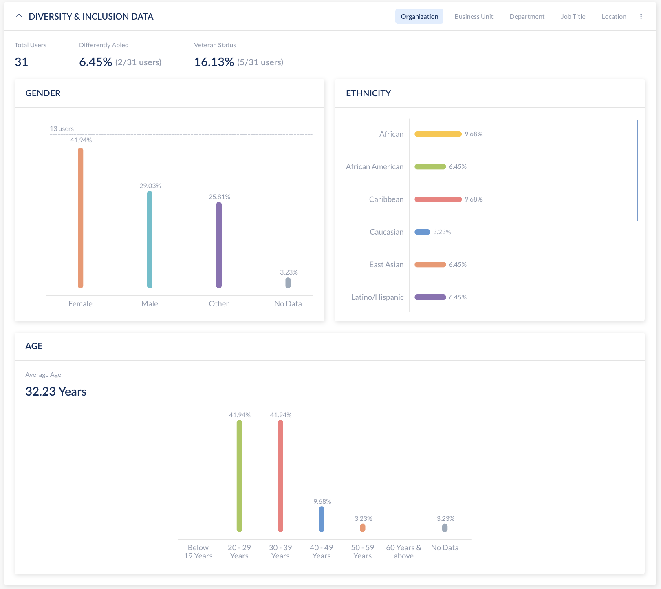Select the Organization tab

click(419, 16)
